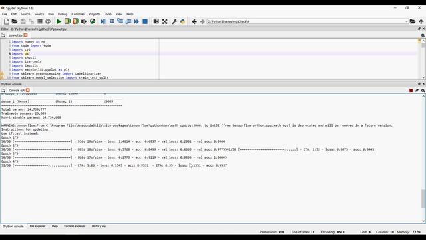The height and width of the screenshot is (240, 426).
Task: Switch to the Variable explorer tab
Action: click(75, 226)
